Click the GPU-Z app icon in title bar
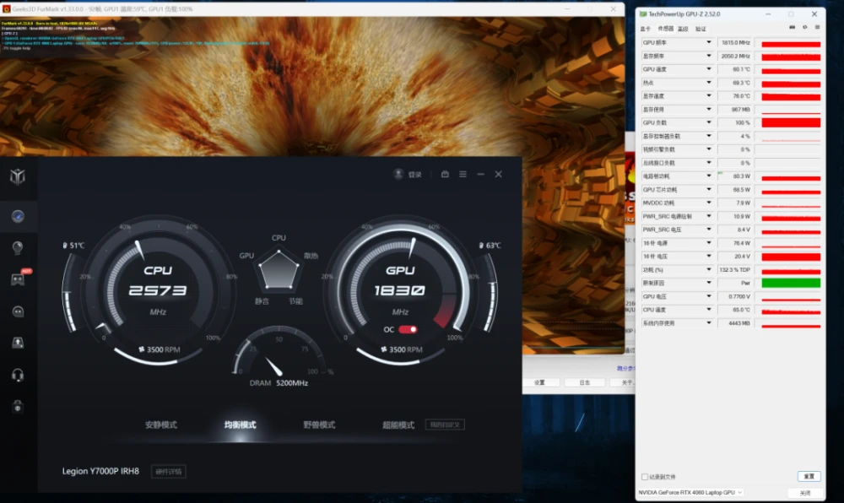The image size is (844, 503). click(642, 14)
